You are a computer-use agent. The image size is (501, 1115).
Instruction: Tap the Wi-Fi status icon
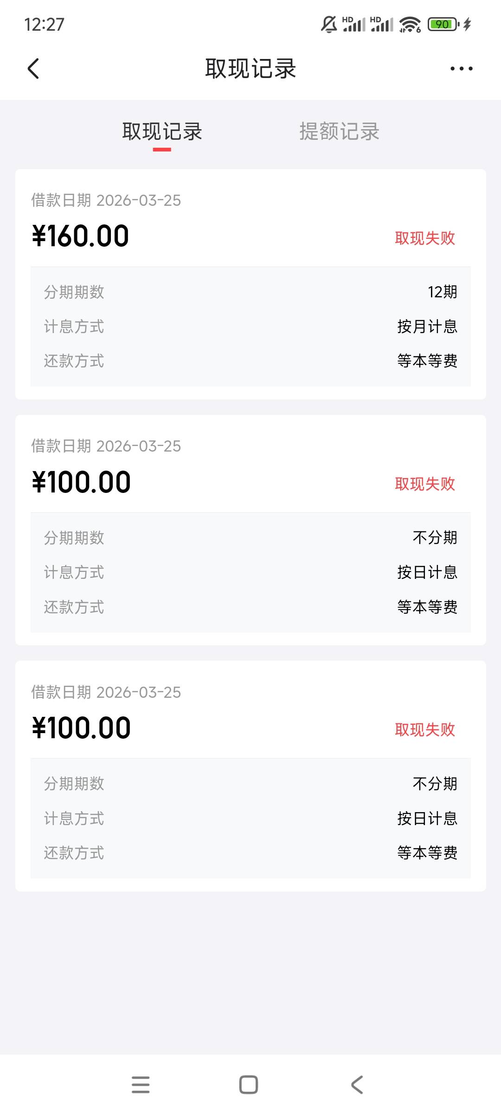410,24
